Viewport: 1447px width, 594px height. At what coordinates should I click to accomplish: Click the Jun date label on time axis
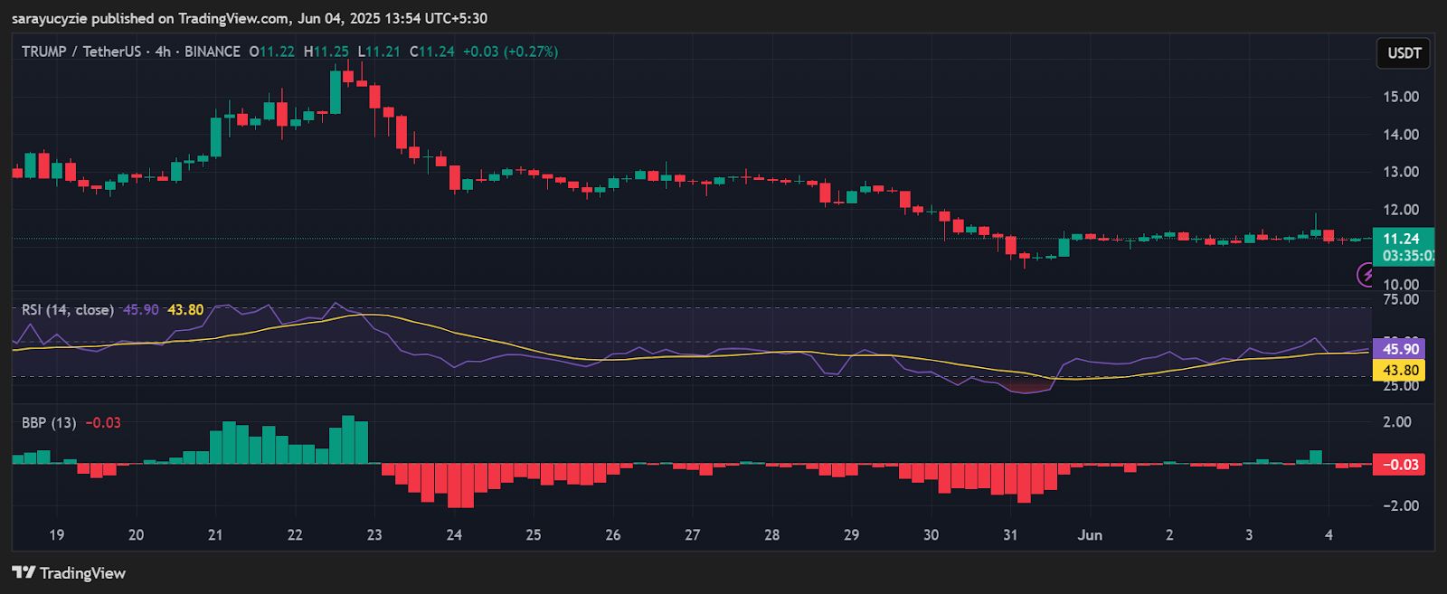point(1090,535)
